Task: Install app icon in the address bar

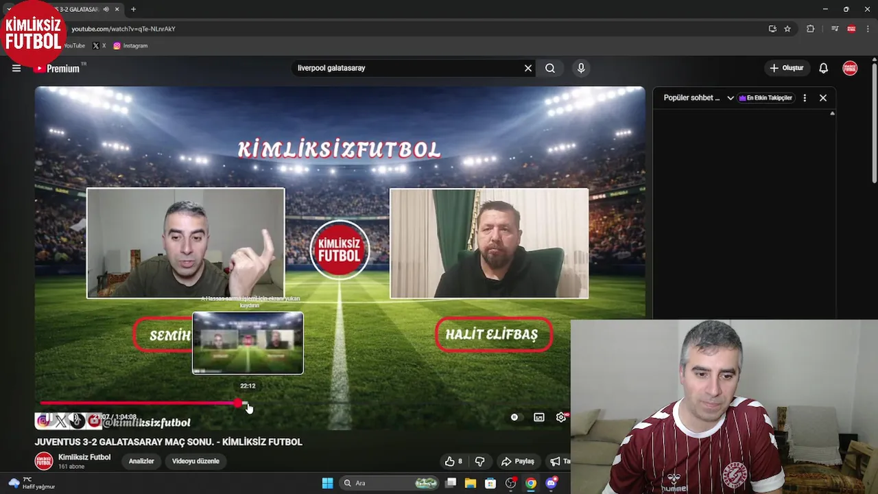Action: pos(772,29)
